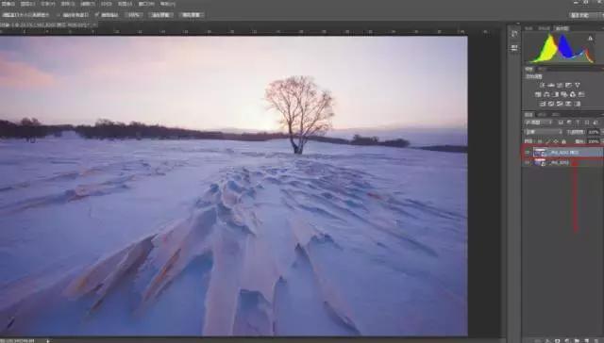
Task: Add an Invert adjustment layer icon
Action: [542, 104]
